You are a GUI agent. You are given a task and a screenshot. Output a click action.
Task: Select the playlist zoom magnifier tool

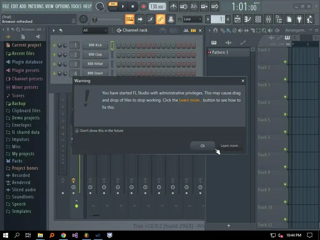tap(264, 30)
